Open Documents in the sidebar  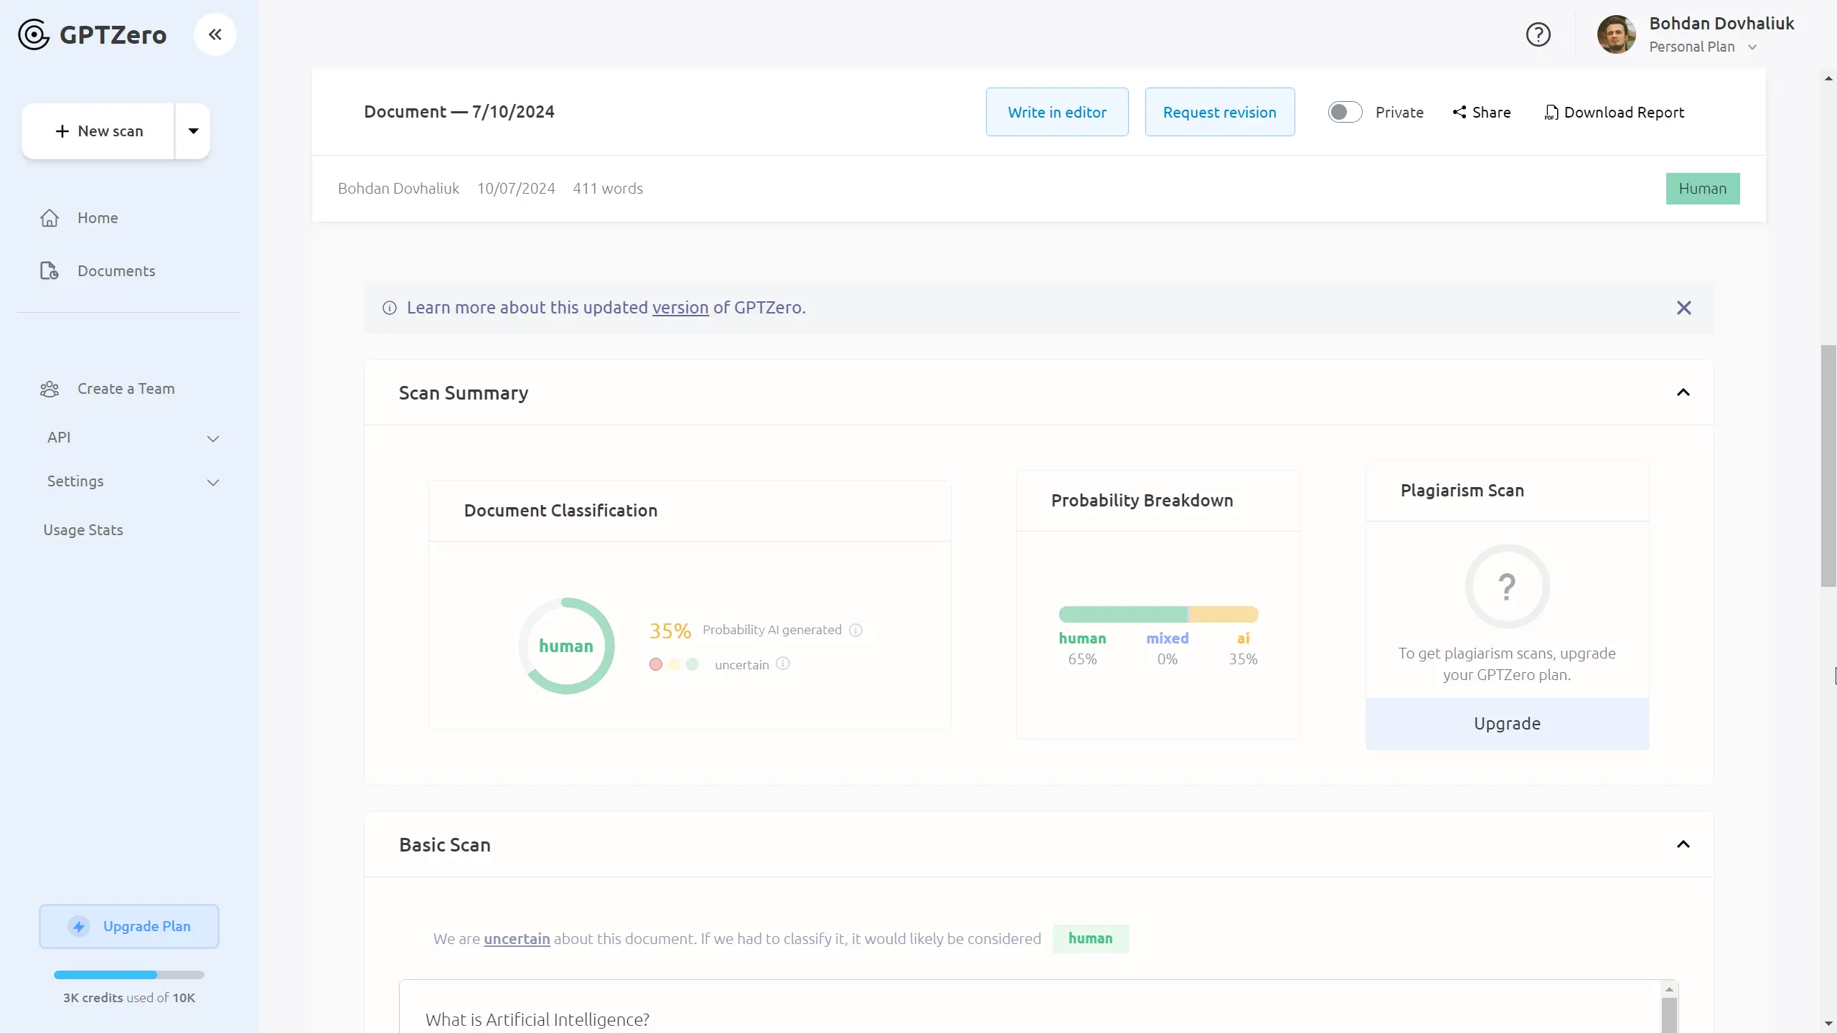coord(116,271)
